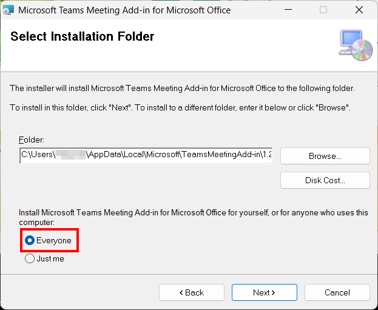Cancel the installation setup
Screen dimensions: 378x310
[337, 292]
